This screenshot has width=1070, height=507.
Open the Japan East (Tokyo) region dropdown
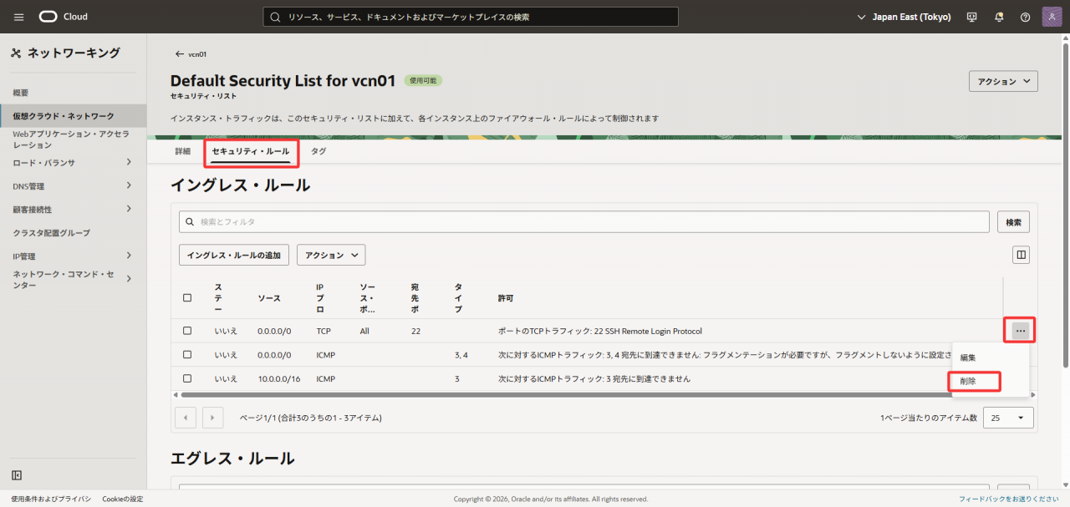click(x=904, y=17)
